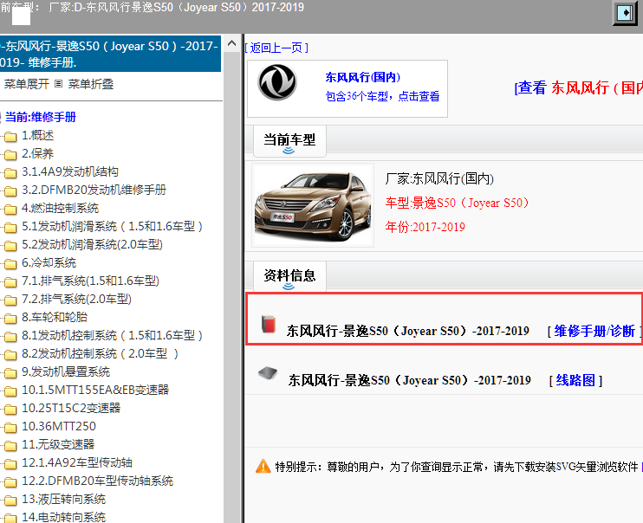Open folder icon for 13.液压转向系统
Screen dimensions: 643x523
[x=10, y=500]
